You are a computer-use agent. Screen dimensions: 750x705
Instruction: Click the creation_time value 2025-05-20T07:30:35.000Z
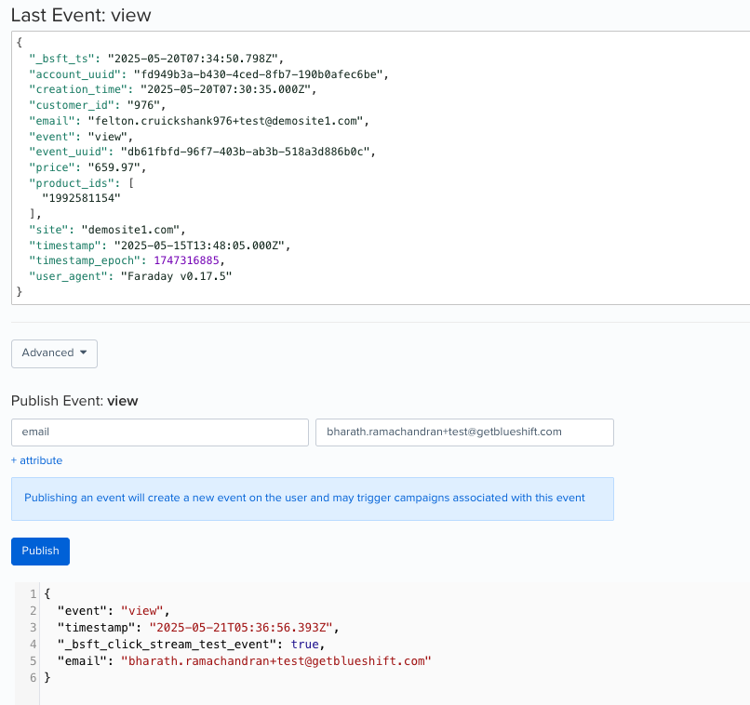point(225,89)
